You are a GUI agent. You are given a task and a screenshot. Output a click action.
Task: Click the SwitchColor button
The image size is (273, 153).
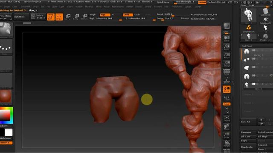[x=6, y=139]
